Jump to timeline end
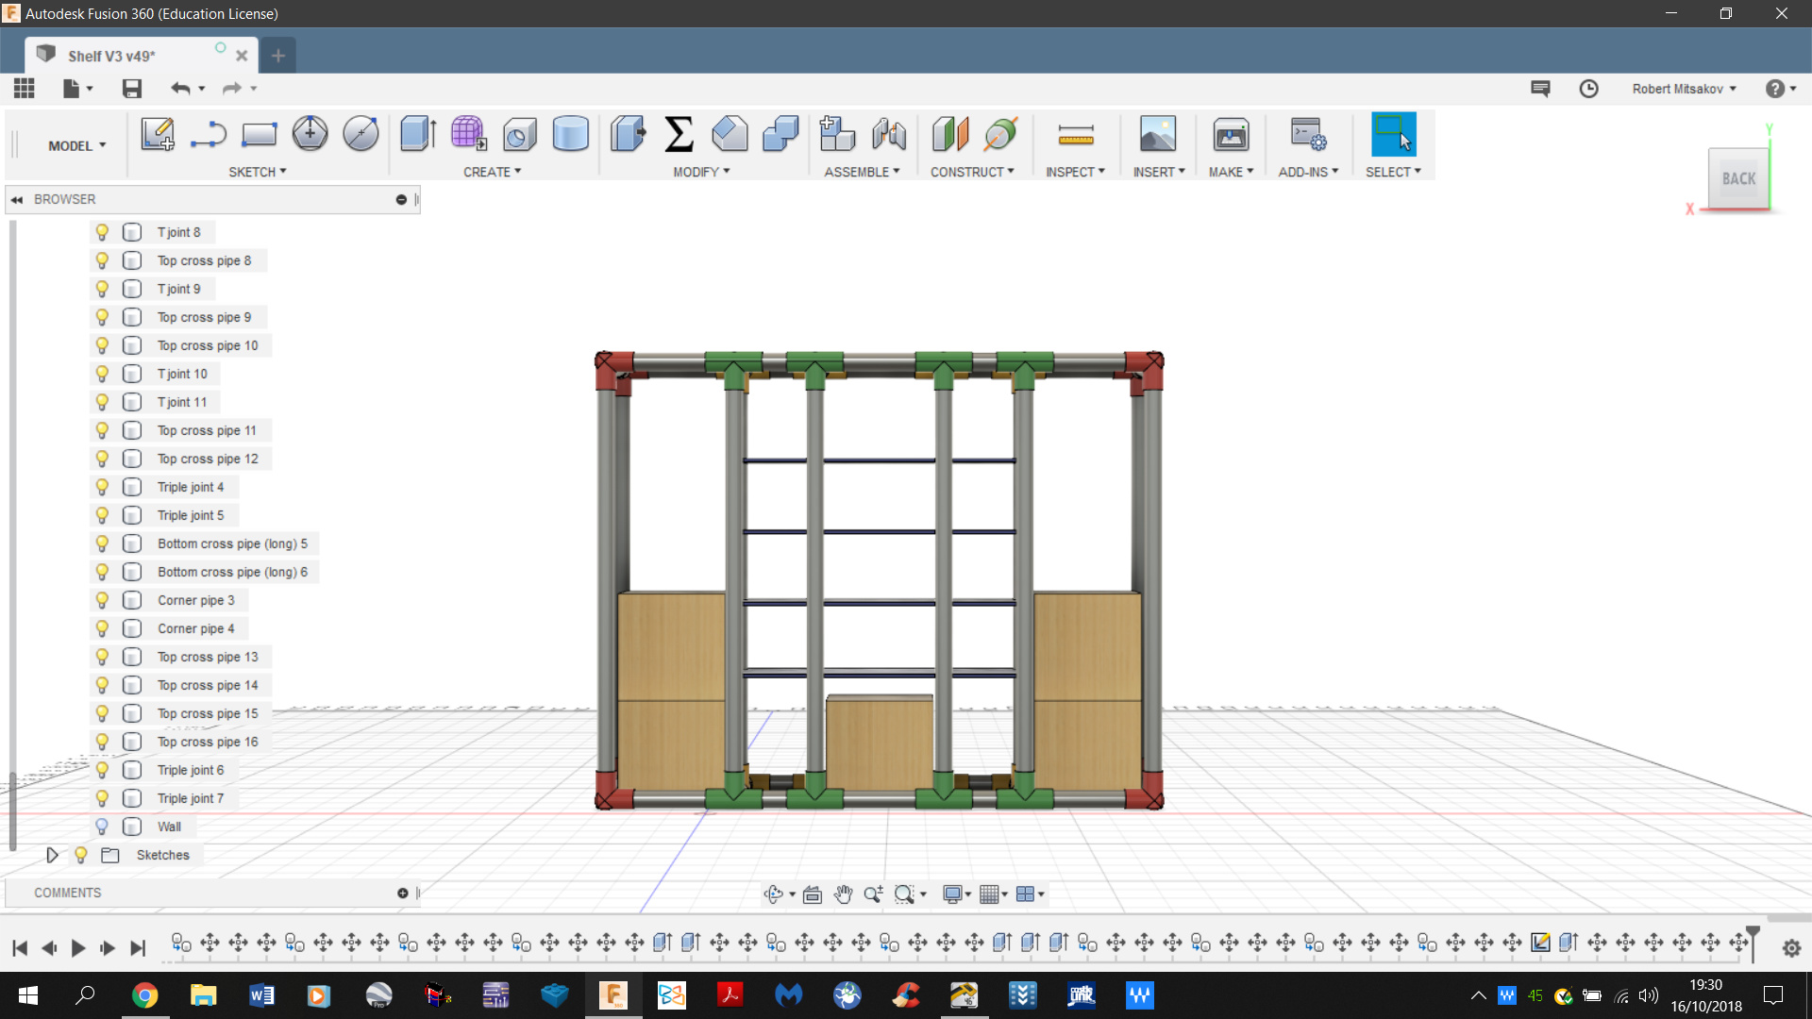The height and width of the screenshot is (1019, 1812). (x=138, y=947)
